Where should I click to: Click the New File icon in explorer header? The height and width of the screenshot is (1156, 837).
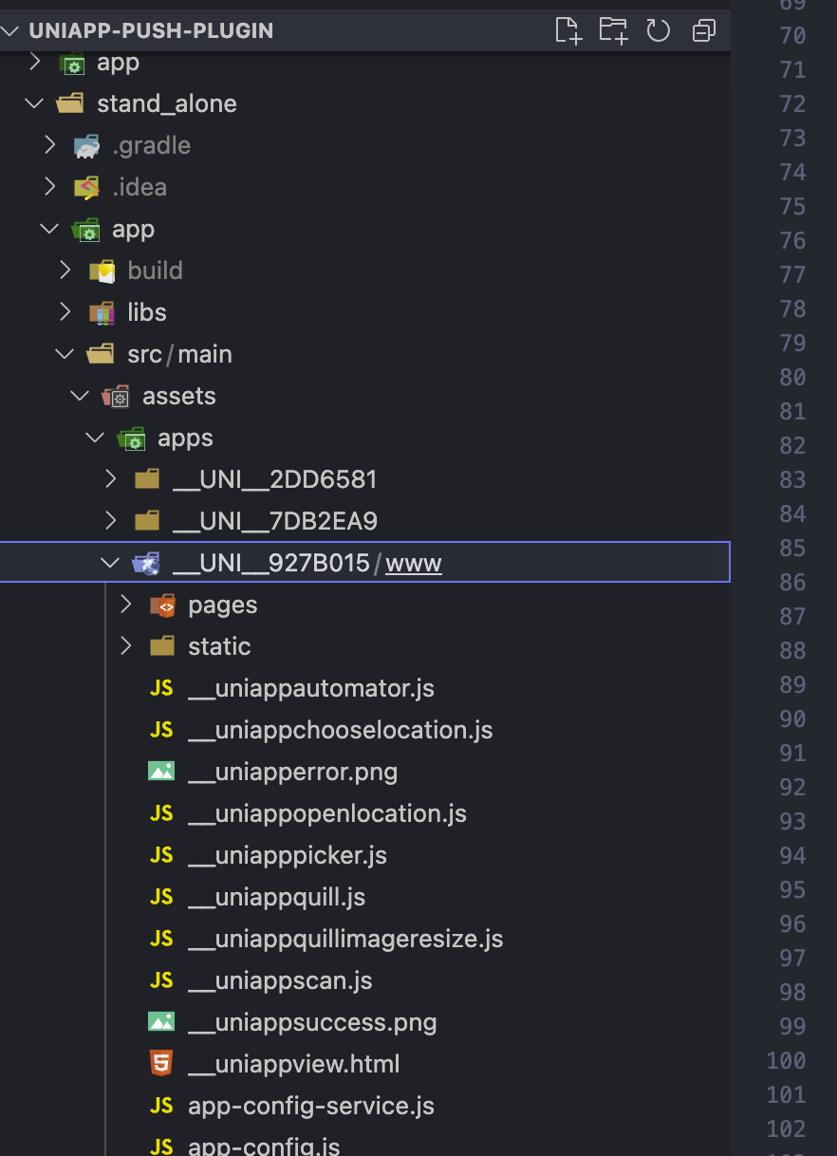[x=567, y=30]
